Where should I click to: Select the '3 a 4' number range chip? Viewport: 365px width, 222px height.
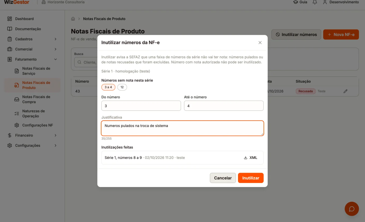[108, 87]
